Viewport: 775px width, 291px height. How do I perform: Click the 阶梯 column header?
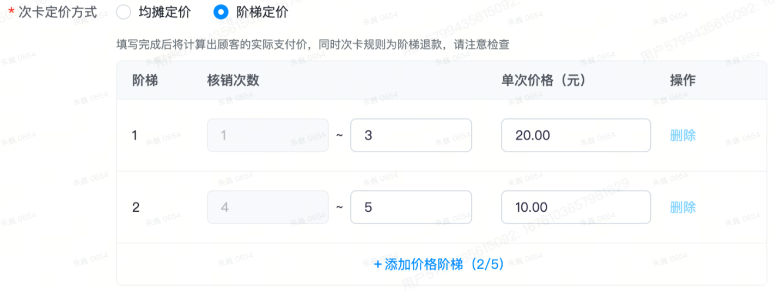145,80
